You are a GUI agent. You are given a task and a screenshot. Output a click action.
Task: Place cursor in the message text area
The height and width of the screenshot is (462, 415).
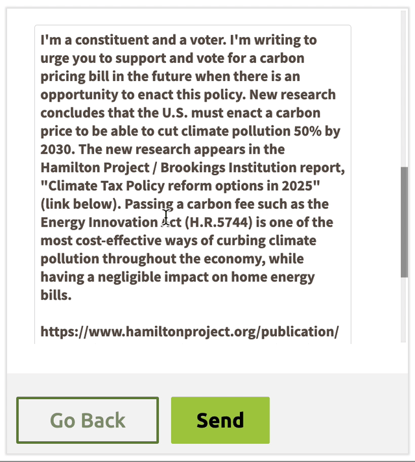(193, 184)
